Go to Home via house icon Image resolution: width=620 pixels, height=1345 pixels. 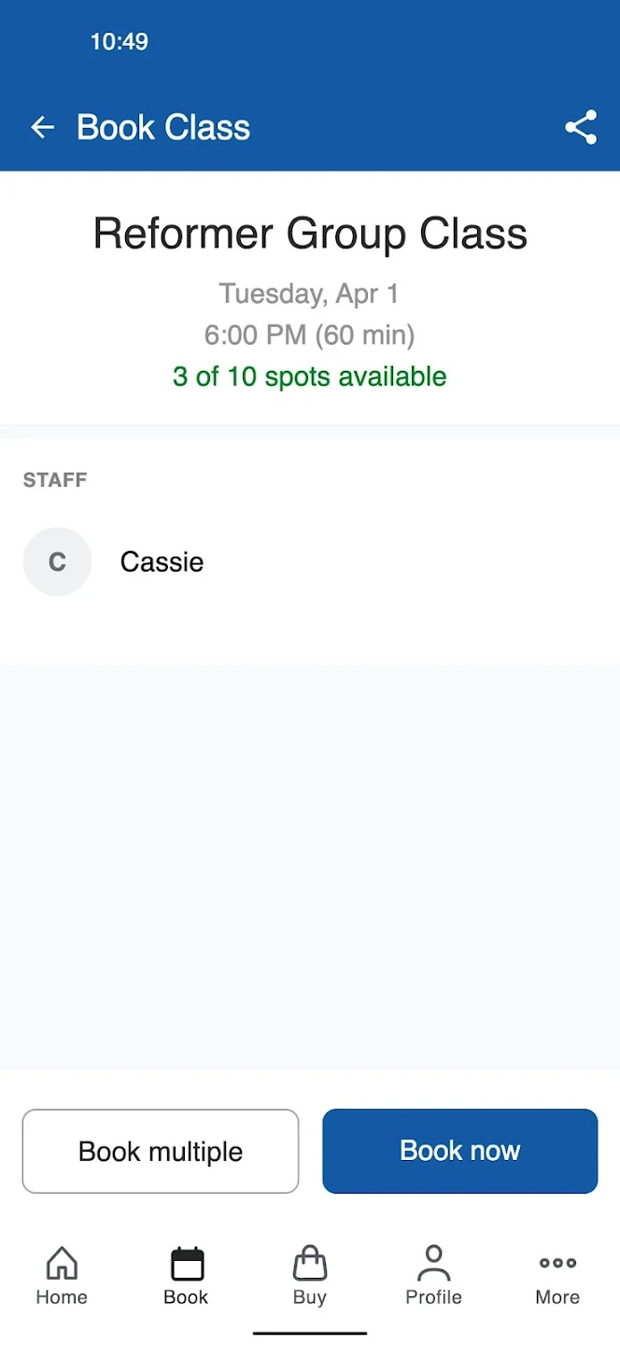point(62,1264)
